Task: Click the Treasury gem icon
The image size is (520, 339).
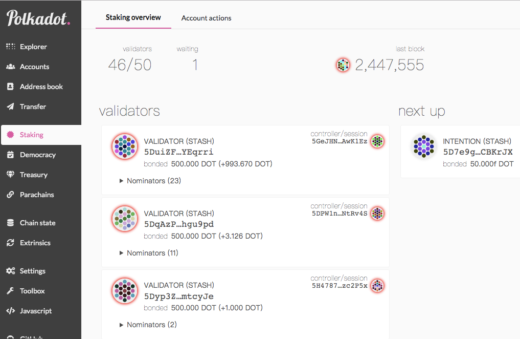Action: pyautogui.click(x=11, y=175)
